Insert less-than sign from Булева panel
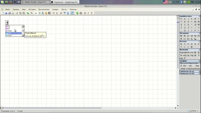 coord(185,44)
